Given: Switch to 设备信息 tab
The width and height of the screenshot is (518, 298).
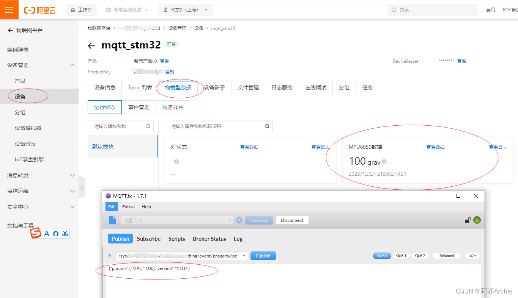Looking at the screenshot, I should [105, 87].
